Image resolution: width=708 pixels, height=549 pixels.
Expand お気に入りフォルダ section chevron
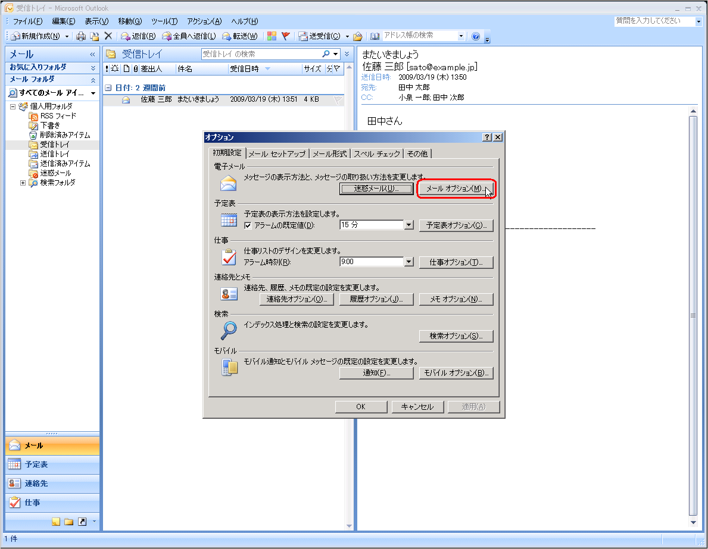93,68
